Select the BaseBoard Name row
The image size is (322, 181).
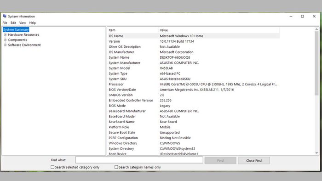(x=194, y=122)
